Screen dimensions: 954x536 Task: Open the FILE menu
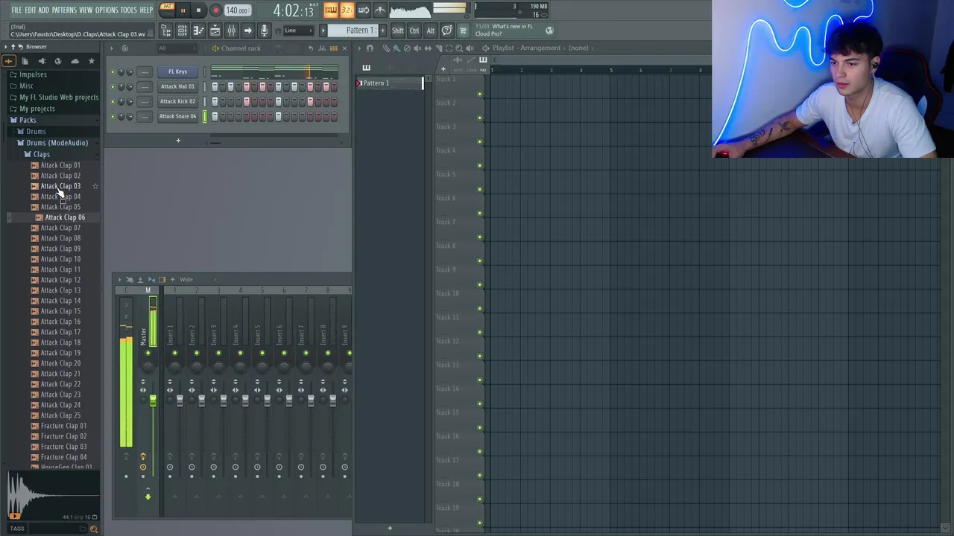tap(16, 10)
